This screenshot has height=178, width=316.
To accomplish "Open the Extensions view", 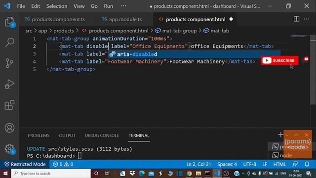I will (9, 105).
